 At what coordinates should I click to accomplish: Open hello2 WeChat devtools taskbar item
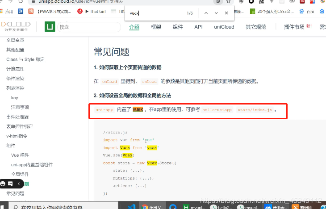coord(221,206)
